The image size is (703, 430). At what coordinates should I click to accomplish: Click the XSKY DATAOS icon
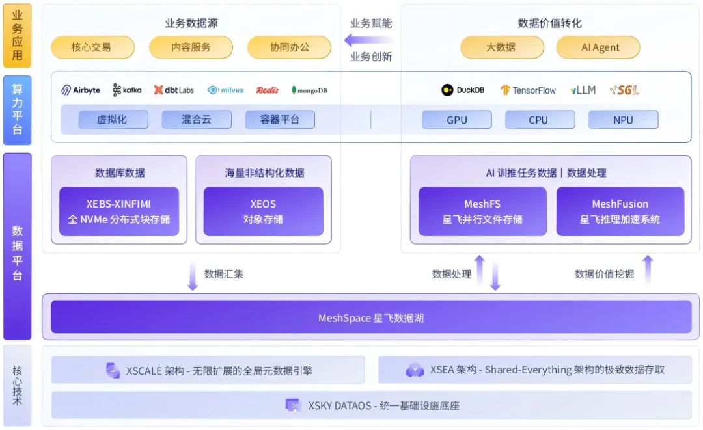pyautogui.click(x=293, y=405)
